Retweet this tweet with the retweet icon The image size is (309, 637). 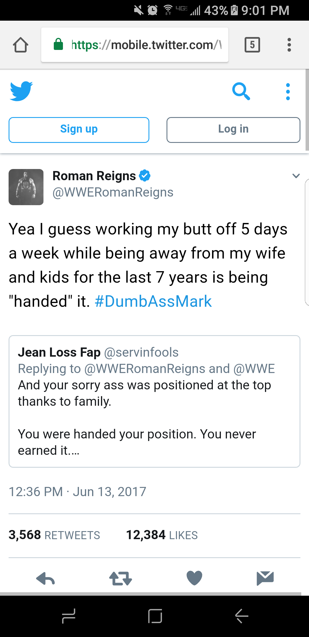click(120, 578)
